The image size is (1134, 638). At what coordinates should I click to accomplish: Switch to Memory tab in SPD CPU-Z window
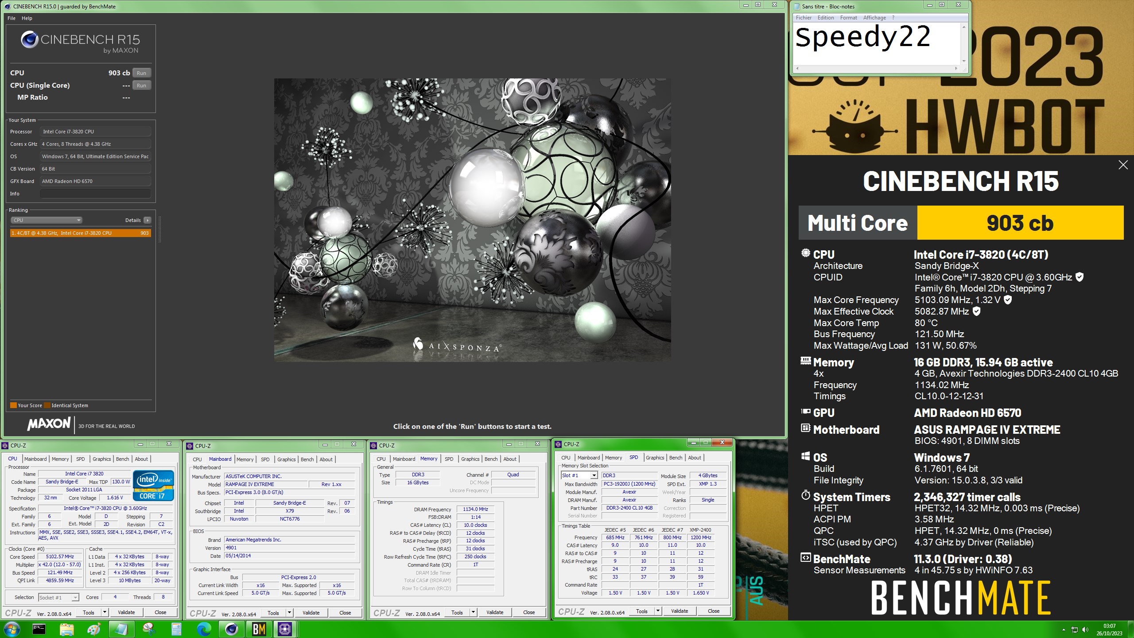pos(613,458)
